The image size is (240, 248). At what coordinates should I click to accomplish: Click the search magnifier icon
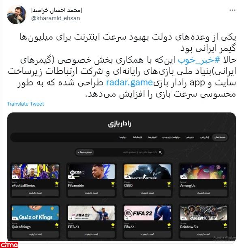(160, 152)
